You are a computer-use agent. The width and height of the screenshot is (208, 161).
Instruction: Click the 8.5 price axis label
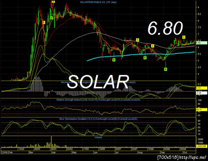click(199, 14)
